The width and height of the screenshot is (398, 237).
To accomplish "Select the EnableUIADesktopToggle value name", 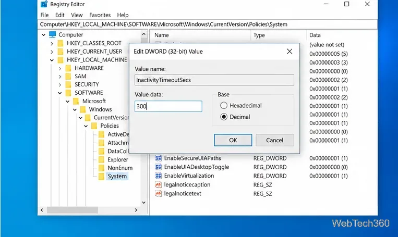I will pos(197,167).
